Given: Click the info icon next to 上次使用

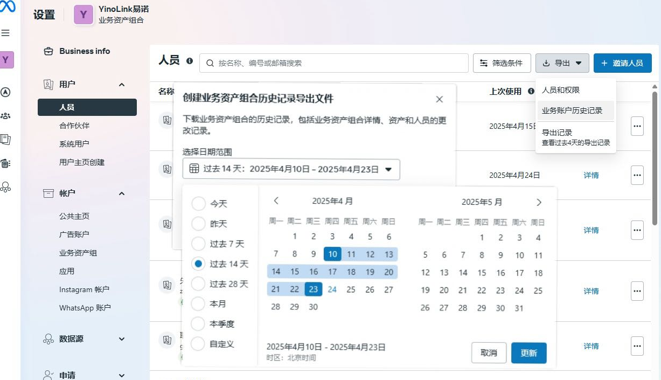Looking at the screenshot, I should [x=531, y=92].
